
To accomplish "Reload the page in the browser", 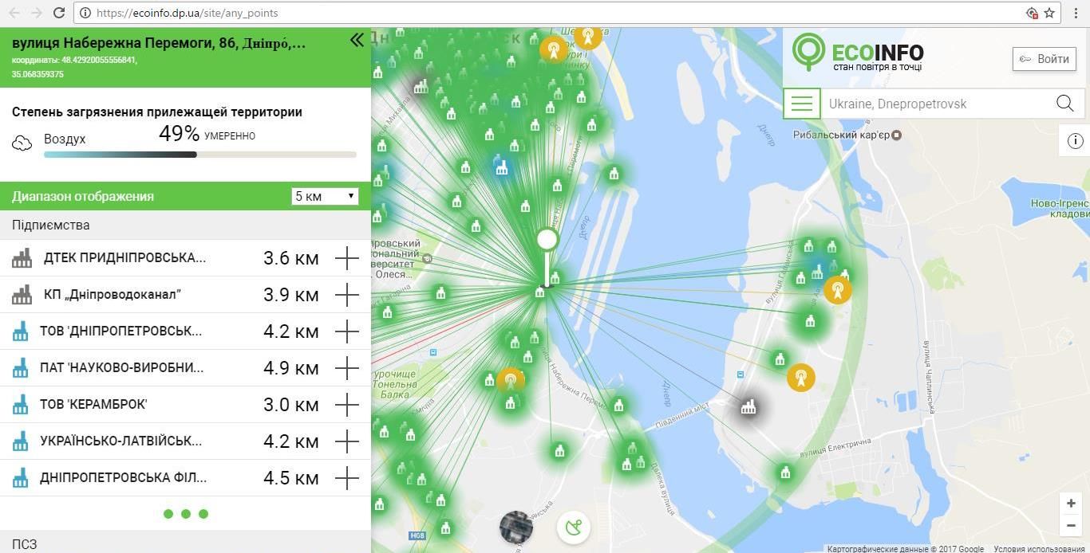I will tap(59, 13).
